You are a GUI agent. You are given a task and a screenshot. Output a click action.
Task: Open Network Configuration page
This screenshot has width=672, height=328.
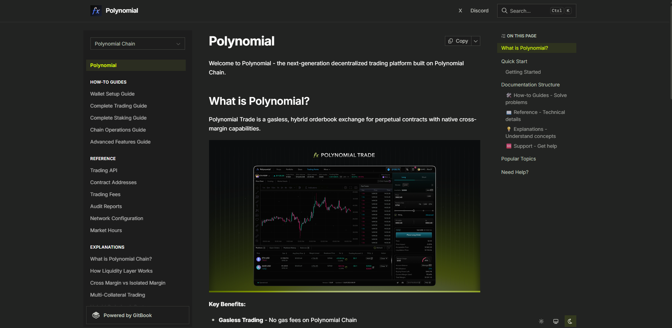[117, 218]
